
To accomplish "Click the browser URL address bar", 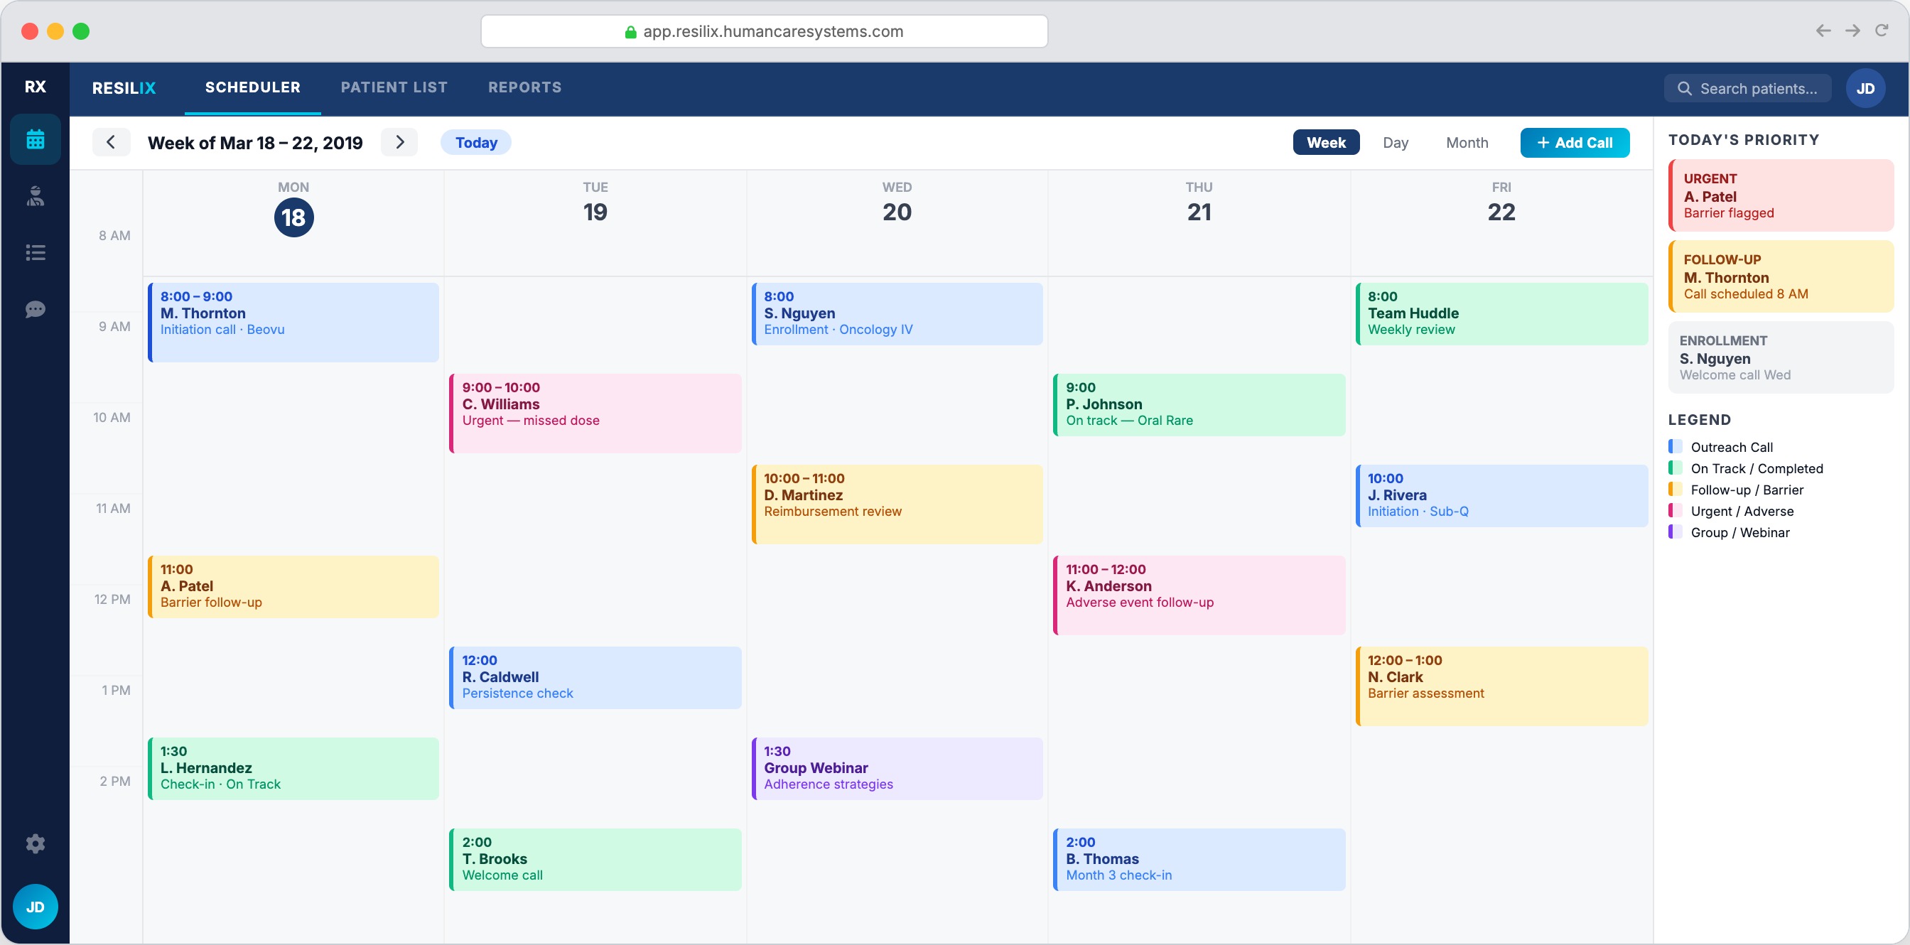I will point(764,31).
